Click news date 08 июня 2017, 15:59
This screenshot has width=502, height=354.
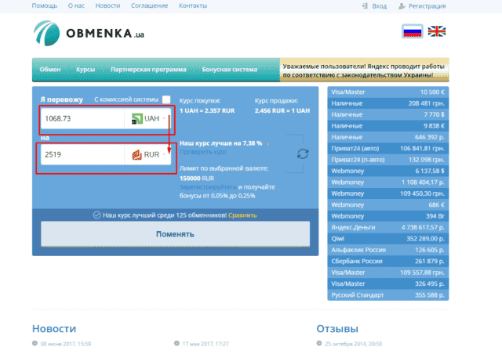66,344
